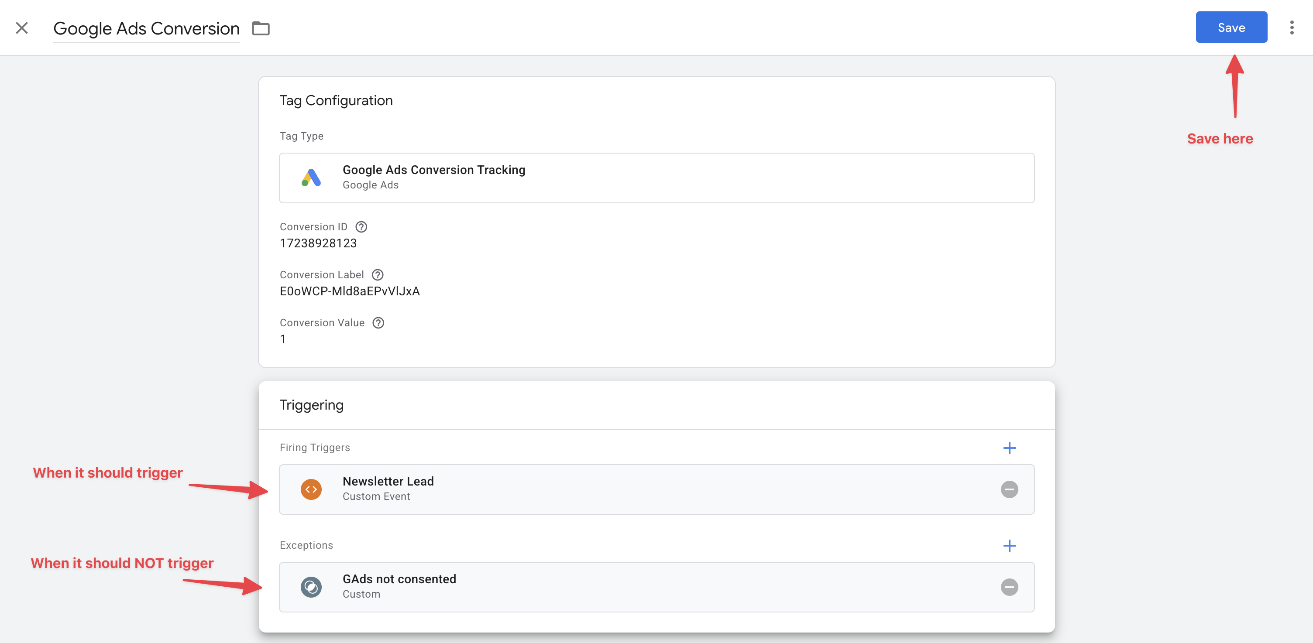Click the Conversion Value help icon
Screen dimensions: 1313x643
pyautogui.click(x=378, y=322)
